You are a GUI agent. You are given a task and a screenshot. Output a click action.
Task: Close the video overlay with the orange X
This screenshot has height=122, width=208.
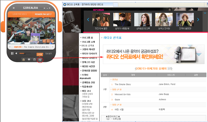(52, 41)
